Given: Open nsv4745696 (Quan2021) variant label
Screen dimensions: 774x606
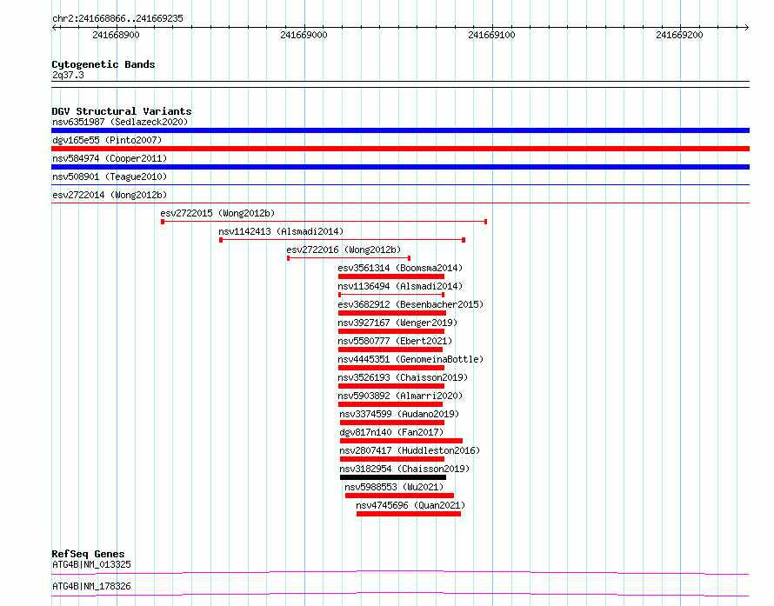Looking at the screenshot, I should point(410,505).
